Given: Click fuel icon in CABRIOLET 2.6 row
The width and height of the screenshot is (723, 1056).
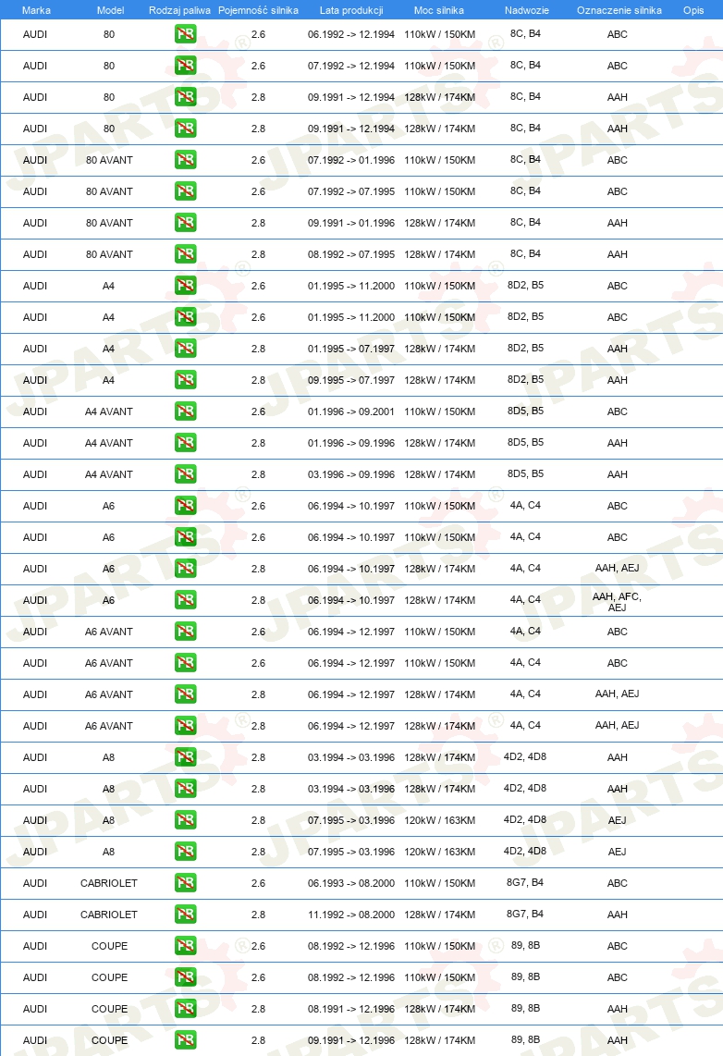Looking at the screenshot, I should pos(185,882).
